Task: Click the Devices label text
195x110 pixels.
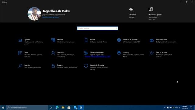Action: click(60, 39)
